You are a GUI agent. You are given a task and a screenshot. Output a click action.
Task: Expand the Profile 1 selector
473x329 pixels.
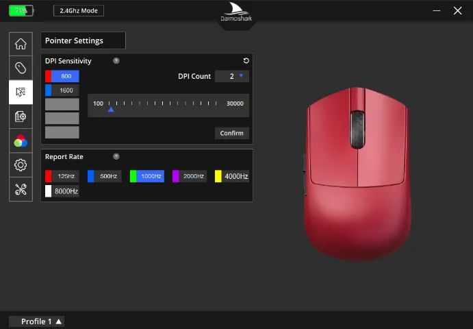[x=36, y=321]
